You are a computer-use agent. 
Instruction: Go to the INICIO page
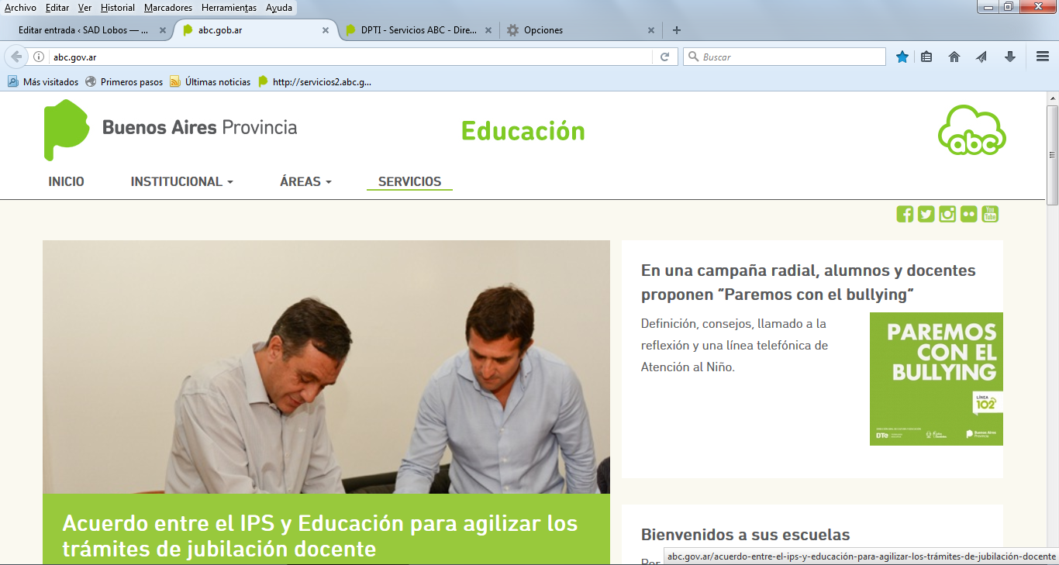[x=66, y=181]
